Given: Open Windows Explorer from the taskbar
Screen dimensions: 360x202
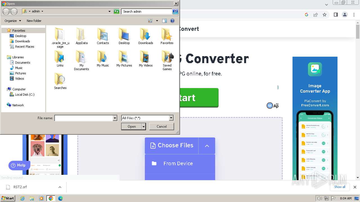Looking at the screenshot, I should [x=32, y=198].
